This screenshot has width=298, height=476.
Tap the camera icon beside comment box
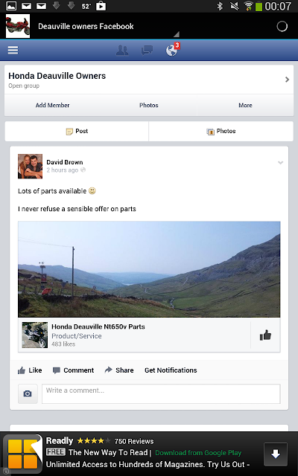[28, 393]
